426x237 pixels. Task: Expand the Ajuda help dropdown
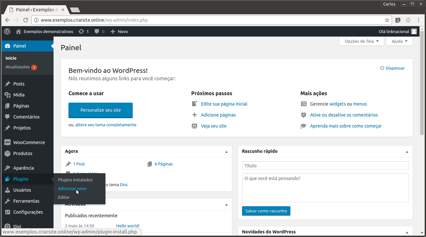tap(399, 41)
